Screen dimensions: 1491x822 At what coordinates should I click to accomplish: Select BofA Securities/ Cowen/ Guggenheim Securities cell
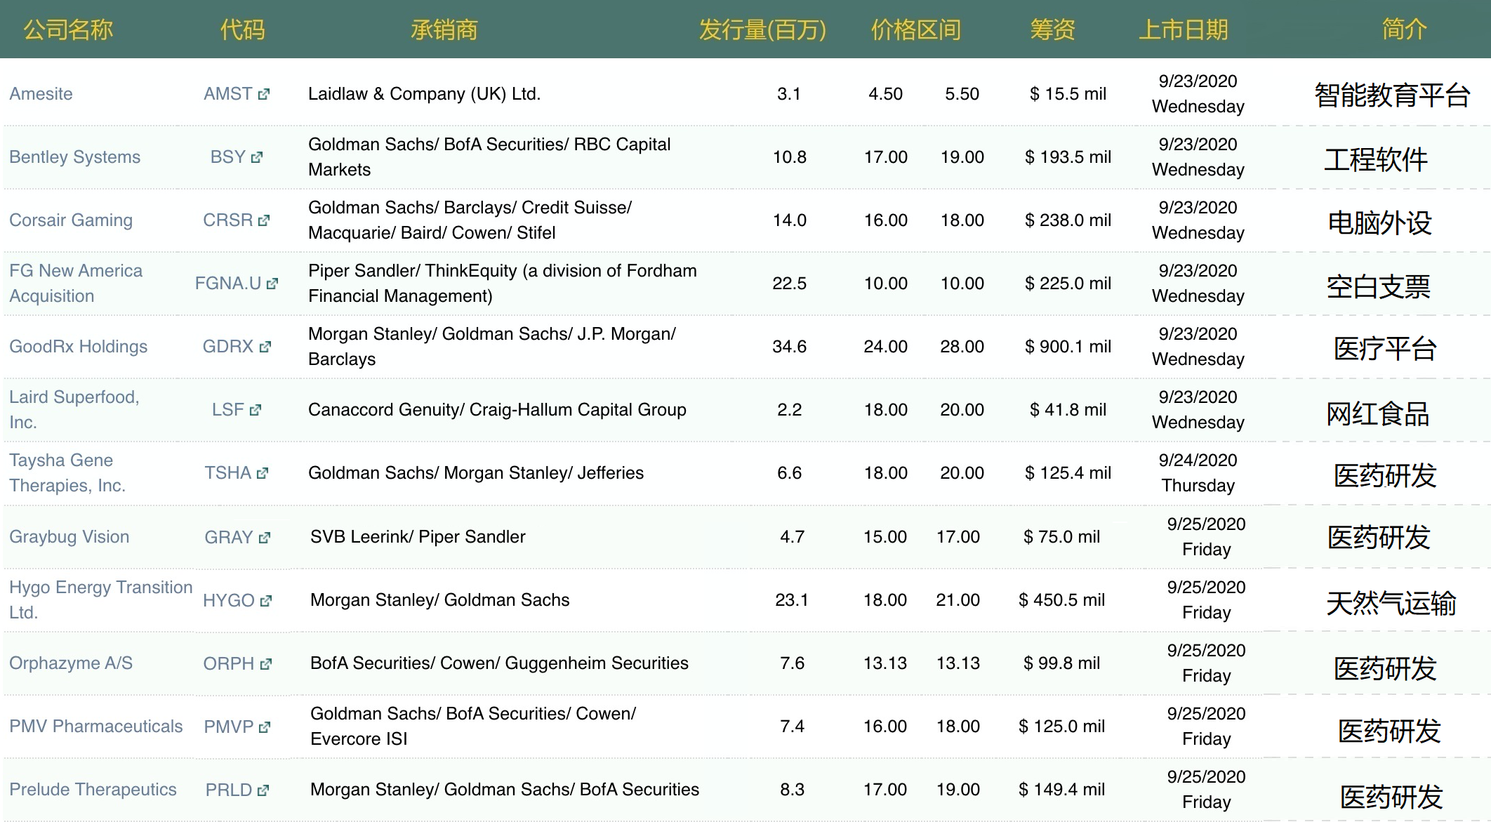499,663
